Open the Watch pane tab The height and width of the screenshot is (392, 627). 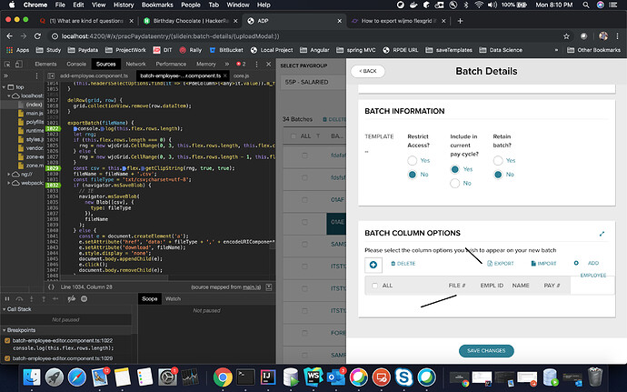pyautogui.click(x=173, y=298)
